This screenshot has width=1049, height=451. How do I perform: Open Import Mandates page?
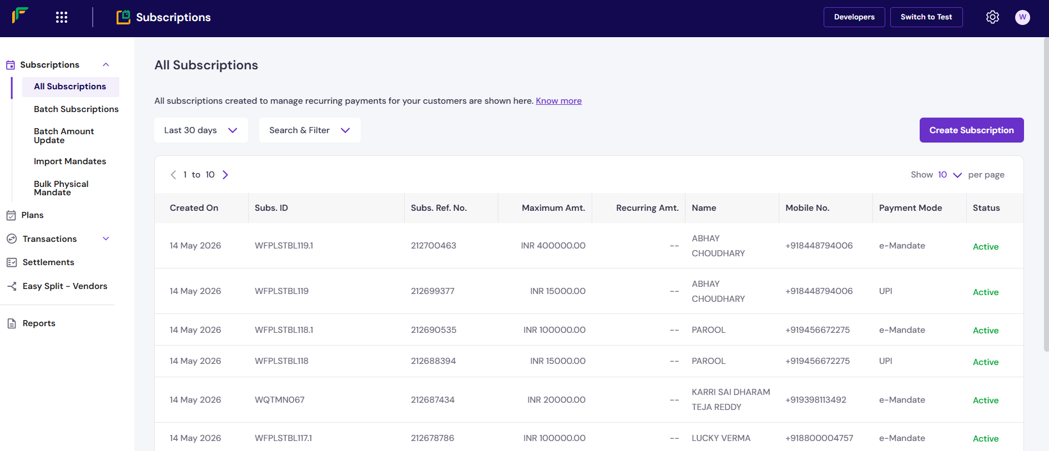[70, 161]
